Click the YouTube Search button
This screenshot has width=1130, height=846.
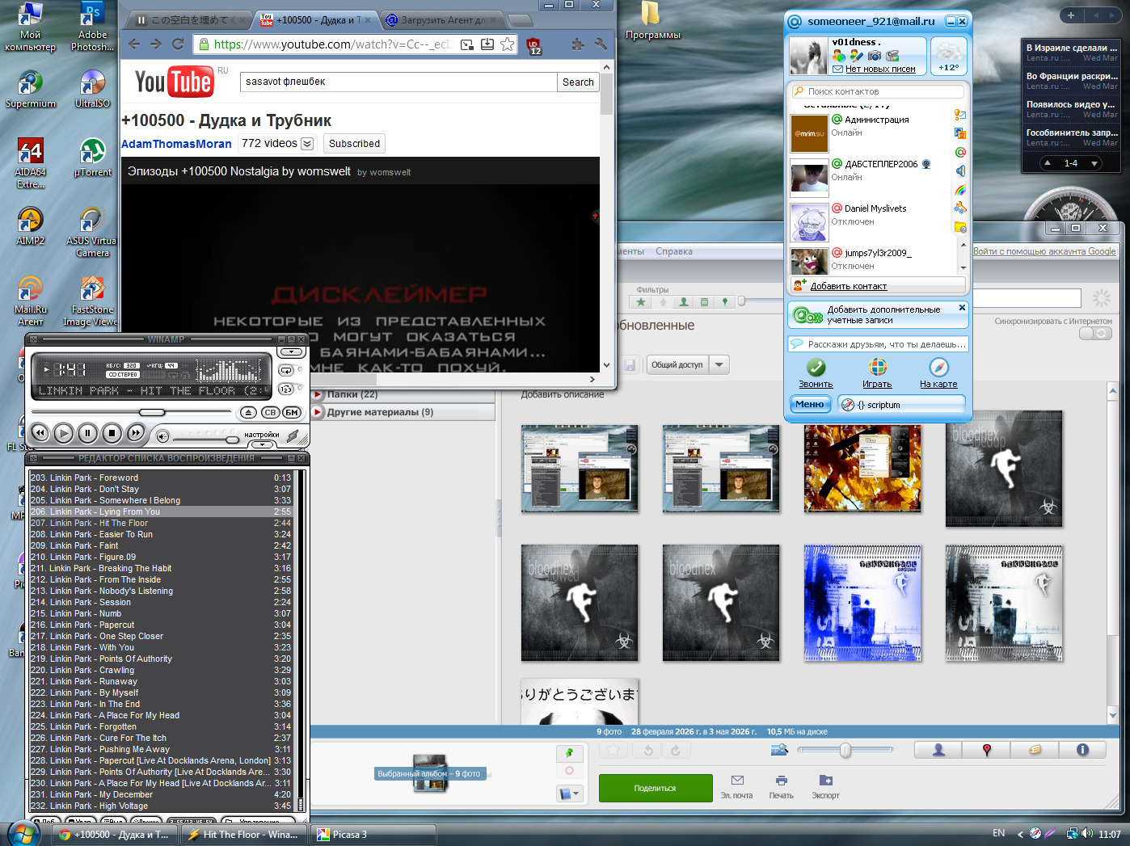point(578,82)
